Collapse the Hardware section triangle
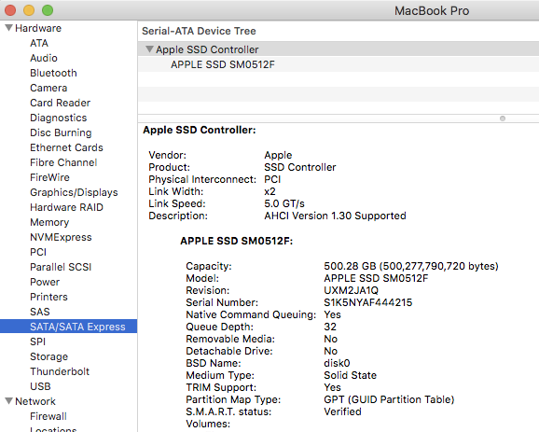The height and width of the screenshot is (432, 539). [x=9, y=28]
